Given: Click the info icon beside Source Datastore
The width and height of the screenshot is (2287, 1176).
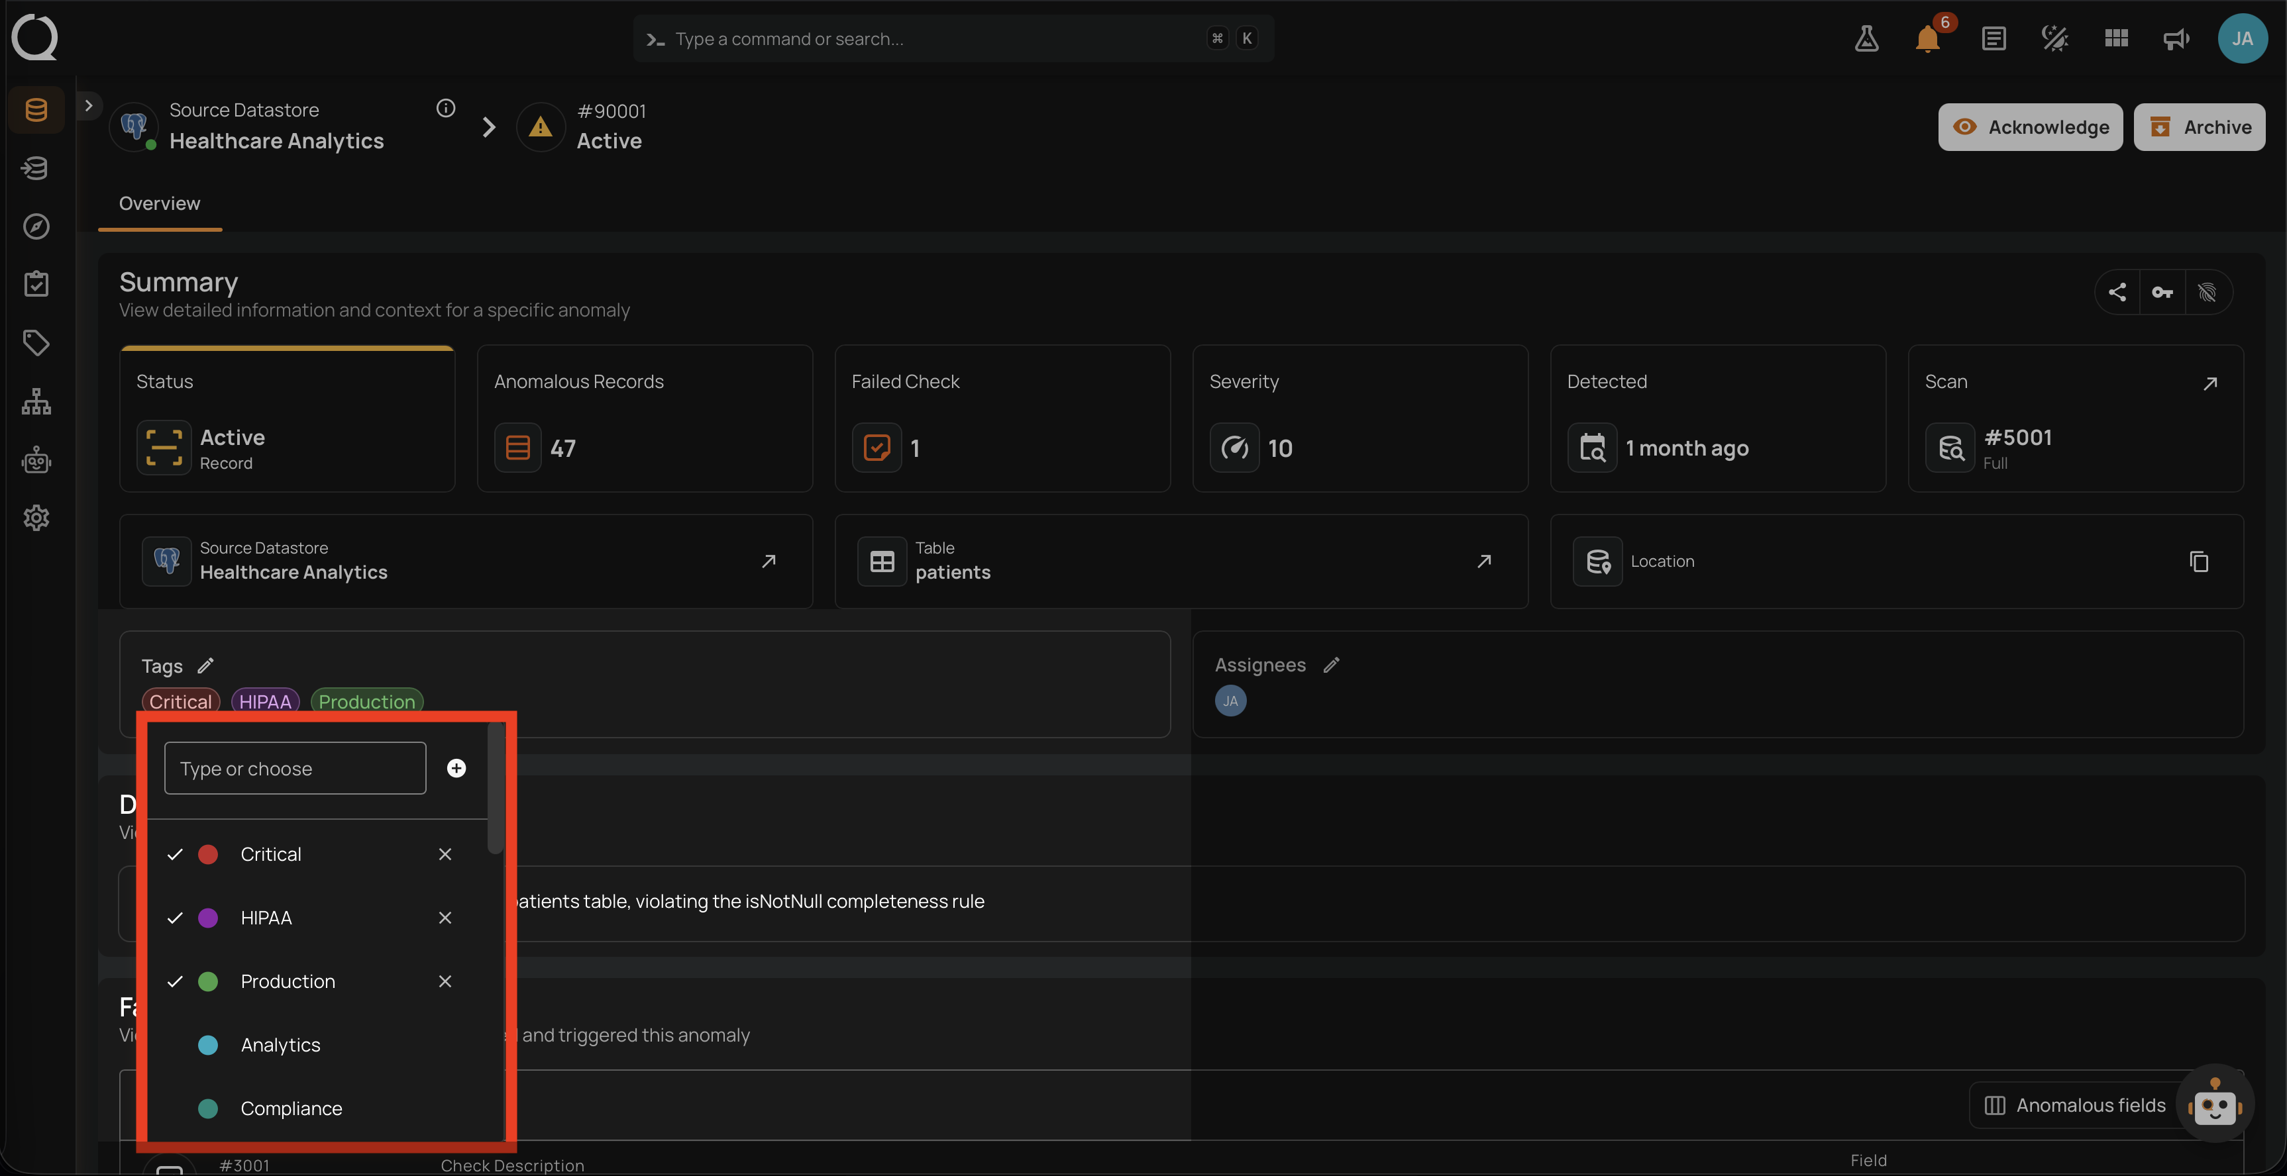Looking at the screenshot, I should 446,109.
